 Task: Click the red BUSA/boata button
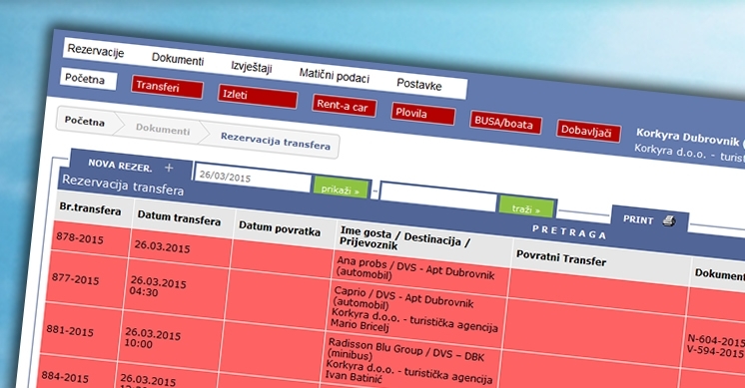[x=505, y=123]
